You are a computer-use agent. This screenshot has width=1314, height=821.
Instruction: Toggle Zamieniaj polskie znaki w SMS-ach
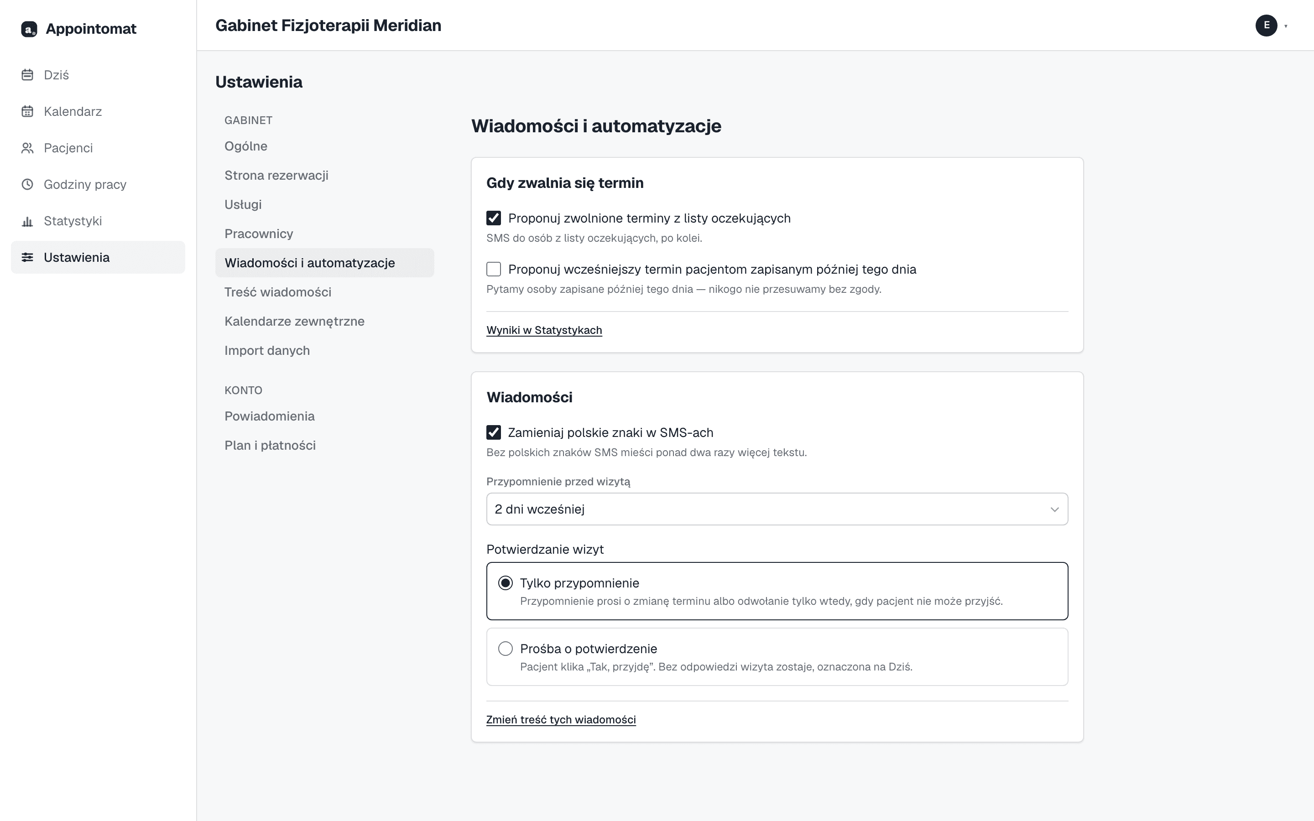point(494,433)
